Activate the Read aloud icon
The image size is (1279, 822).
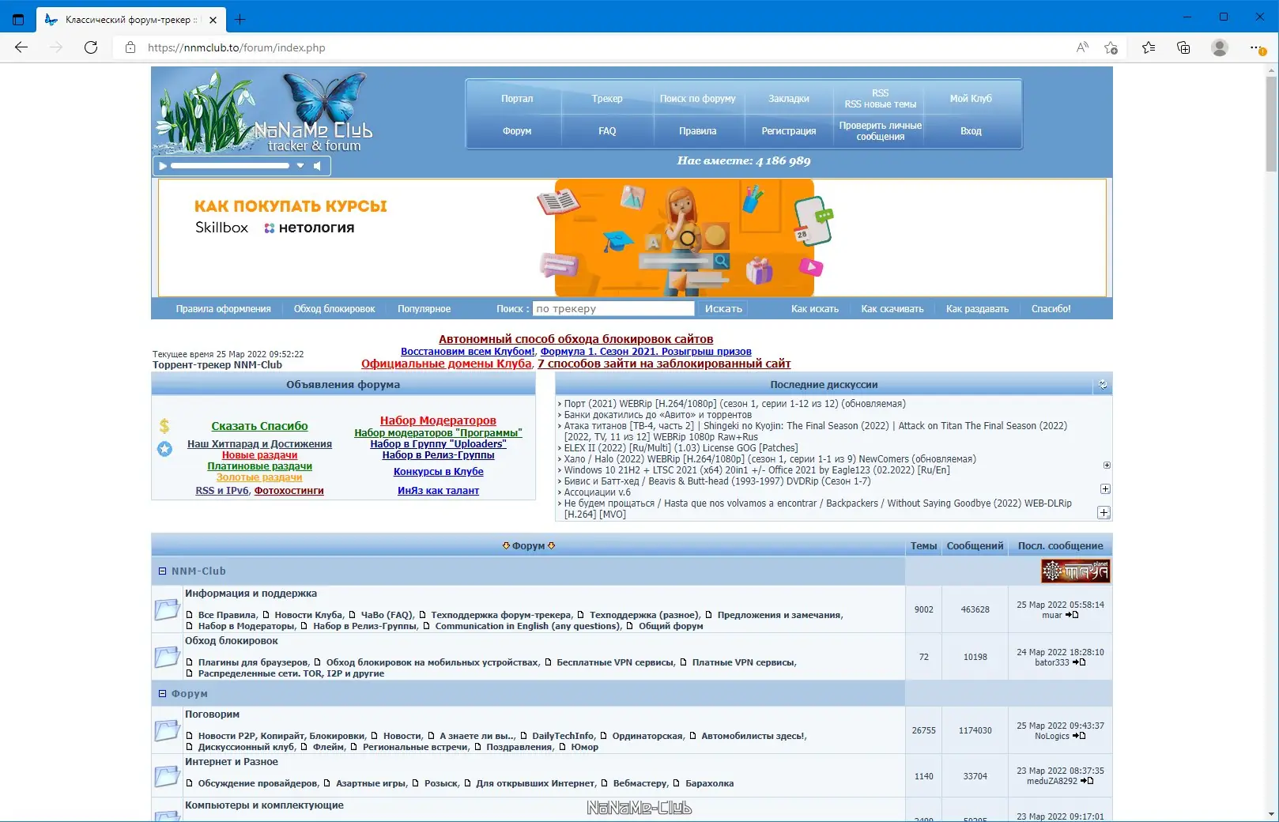tap(1082, 47)
